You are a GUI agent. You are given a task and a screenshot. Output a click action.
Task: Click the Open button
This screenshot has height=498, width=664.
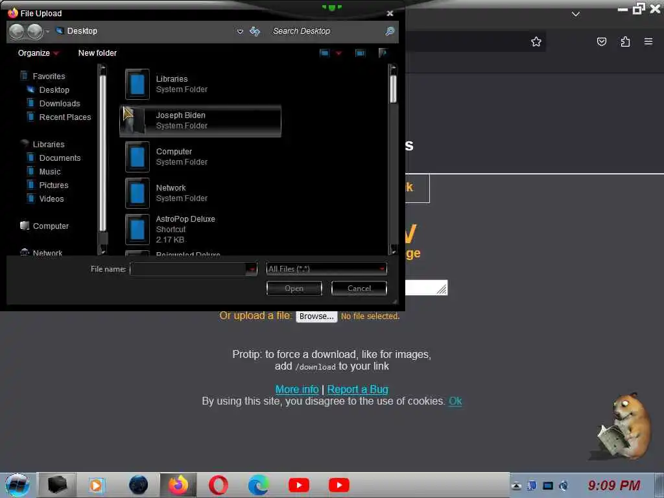[x=294, y=289]
